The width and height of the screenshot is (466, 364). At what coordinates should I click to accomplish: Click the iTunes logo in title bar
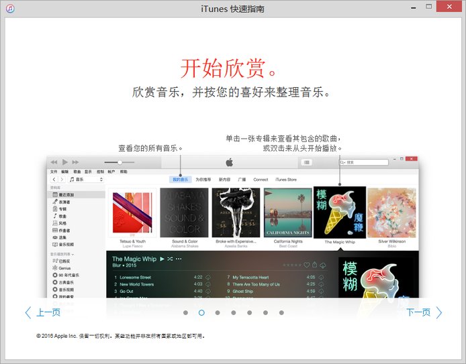point(10,8)
